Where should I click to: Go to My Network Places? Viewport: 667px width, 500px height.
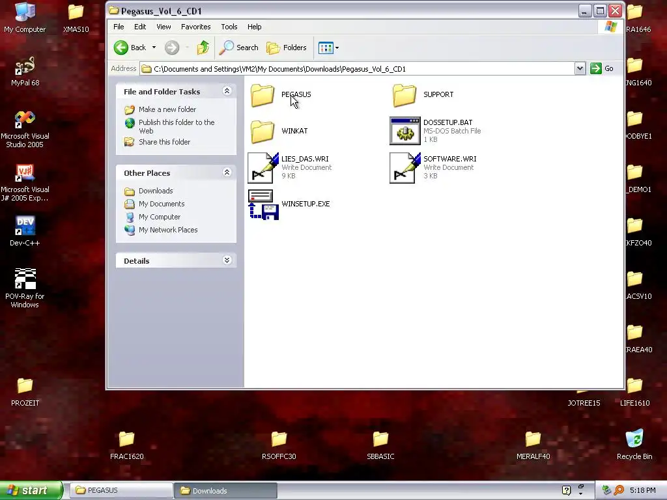[168, 230]
